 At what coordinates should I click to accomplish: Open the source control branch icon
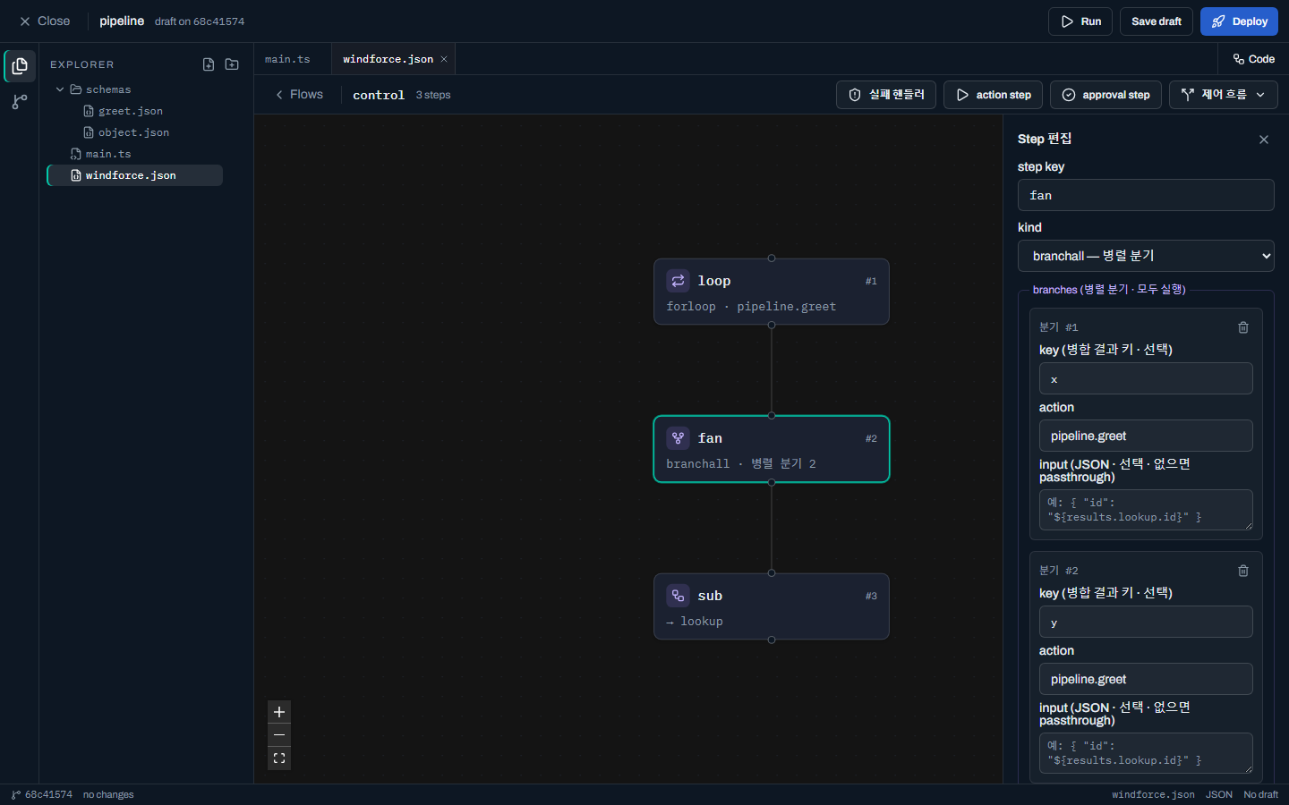click(x=20, y=102)
